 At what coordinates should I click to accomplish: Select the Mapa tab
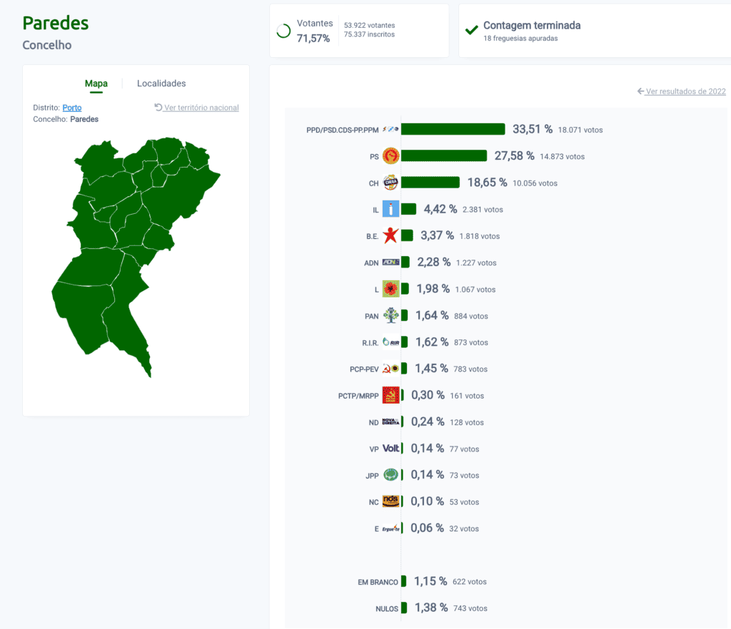click(x=96, y=83)
